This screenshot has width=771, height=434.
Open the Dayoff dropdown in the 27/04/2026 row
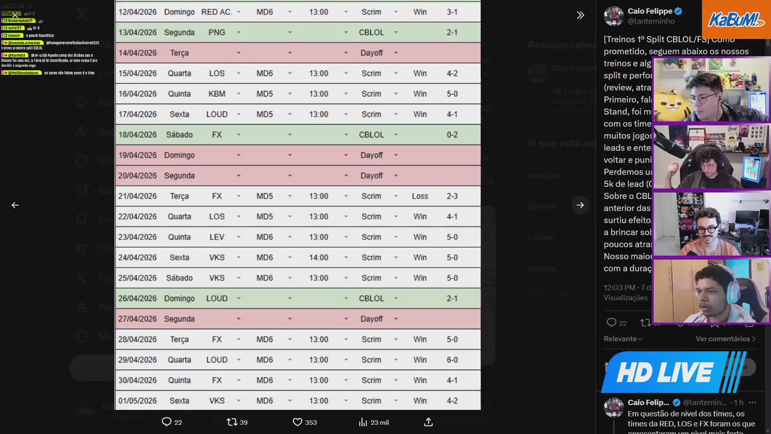coord(396,319)
